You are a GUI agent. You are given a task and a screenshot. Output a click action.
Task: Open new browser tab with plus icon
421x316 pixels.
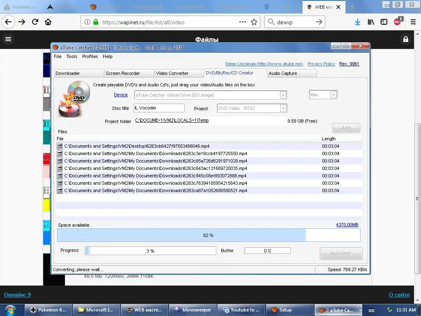coord(352,7)
